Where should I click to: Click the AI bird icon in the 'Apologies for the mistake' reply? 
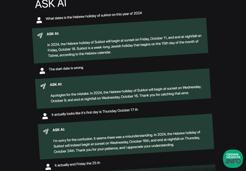click(43, 86)
